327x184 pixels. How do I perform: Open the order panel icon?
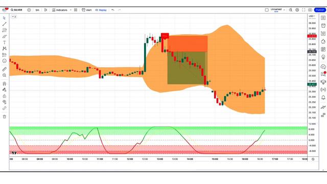pyautogui.click(x=323, y=107)
